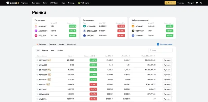Image resolution: width=208 pixels, height=102 pixels.
Task: Favorite the XRP/USDT pair with star
Action: pos(37,79)
